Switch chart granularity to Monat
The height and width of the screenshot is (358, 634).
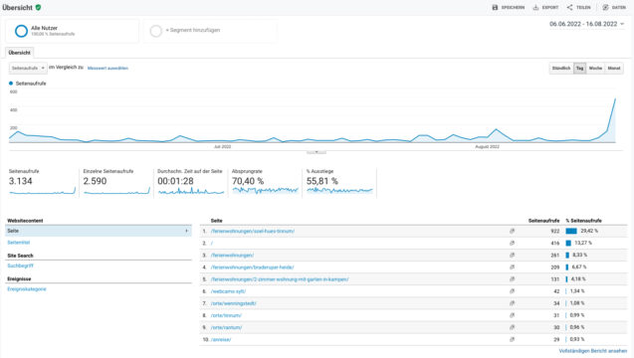pyautogui.click(x=614, y=69)
